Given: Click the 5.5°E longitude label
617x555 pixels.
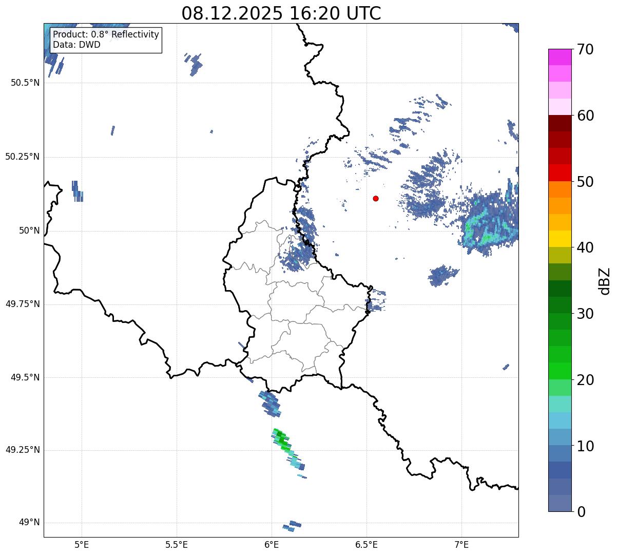Looking at the screenshot, I should coord(177,545).
